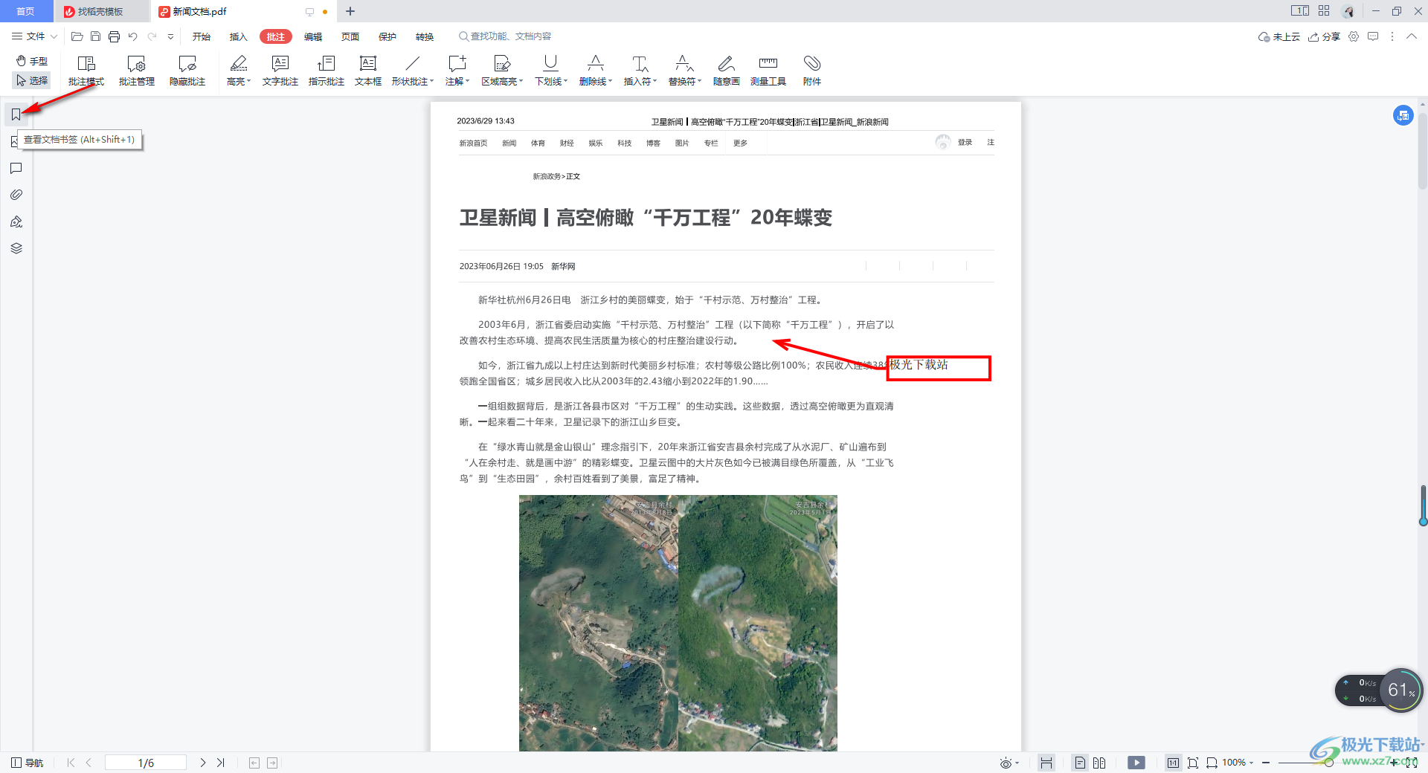This screenshot has height=773, width=1428.
Task: Go to the next page with the arrow
Action: tap(203, 763)
